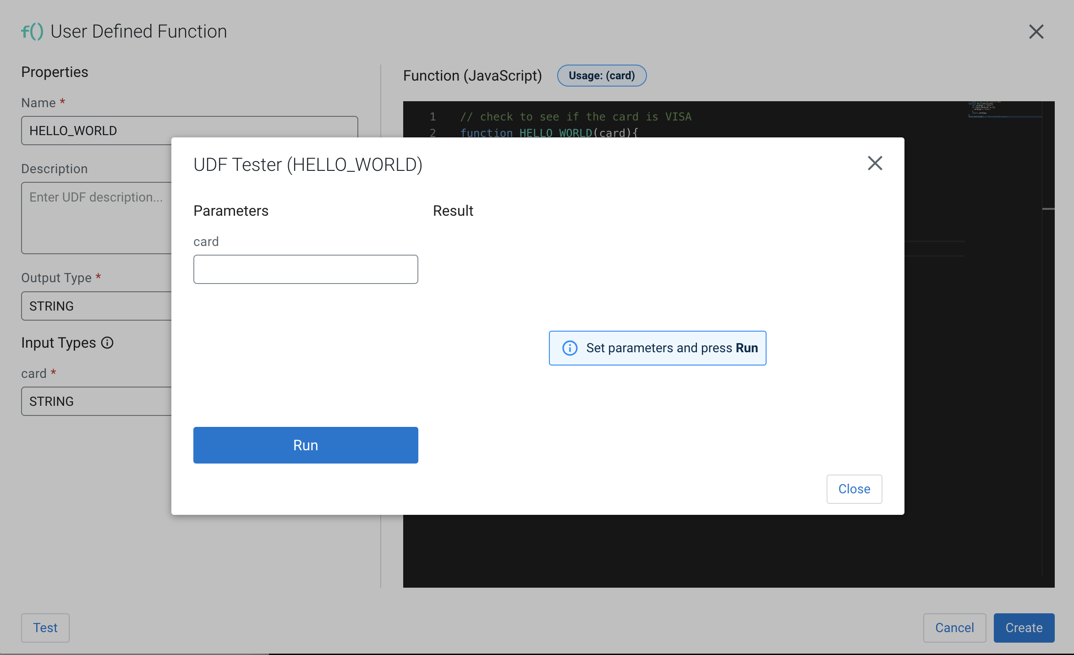The width and height of the screenshot is (1074, 655).
Task: Close the User Defined Function dialog
Action: click(1036, 32)
